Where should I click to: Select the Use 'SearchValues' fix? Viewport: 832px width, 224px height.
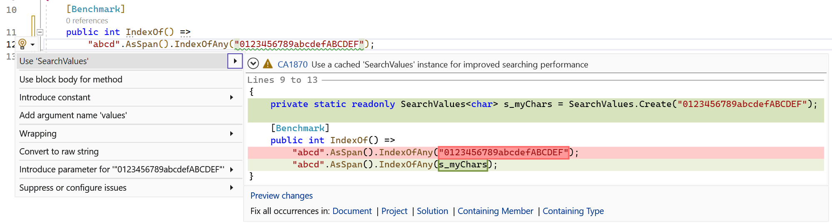pos(121,61)
